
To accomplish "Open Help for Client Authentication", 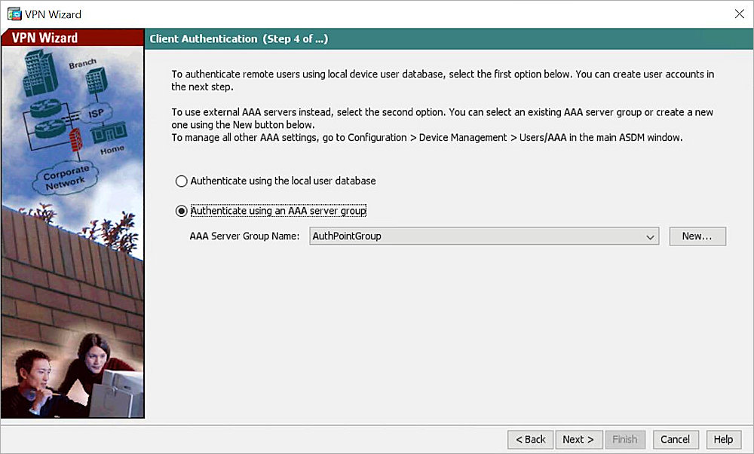I will coord(722,439).
